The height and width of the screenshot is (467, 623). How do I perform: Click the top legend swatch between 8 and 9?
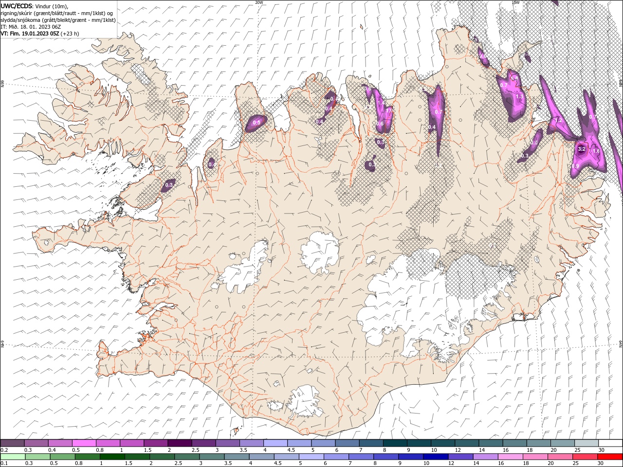pyautogui.click(x=395, y=443)
